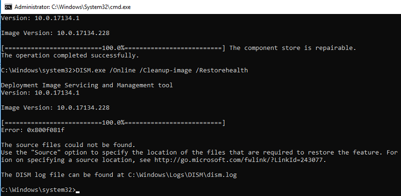The height and width of the screenshot is (196, 401).
Task: Click the Administrator cmd.exe window title text
Action: tap(73, 7)
